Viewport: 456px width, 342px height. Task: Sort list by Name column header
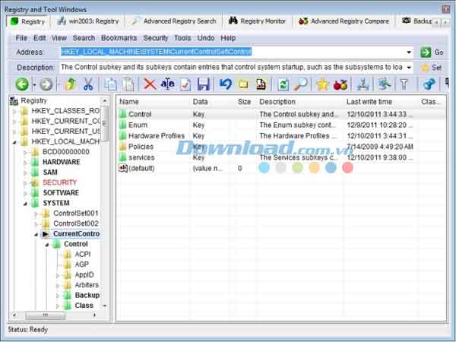[154, 102]
